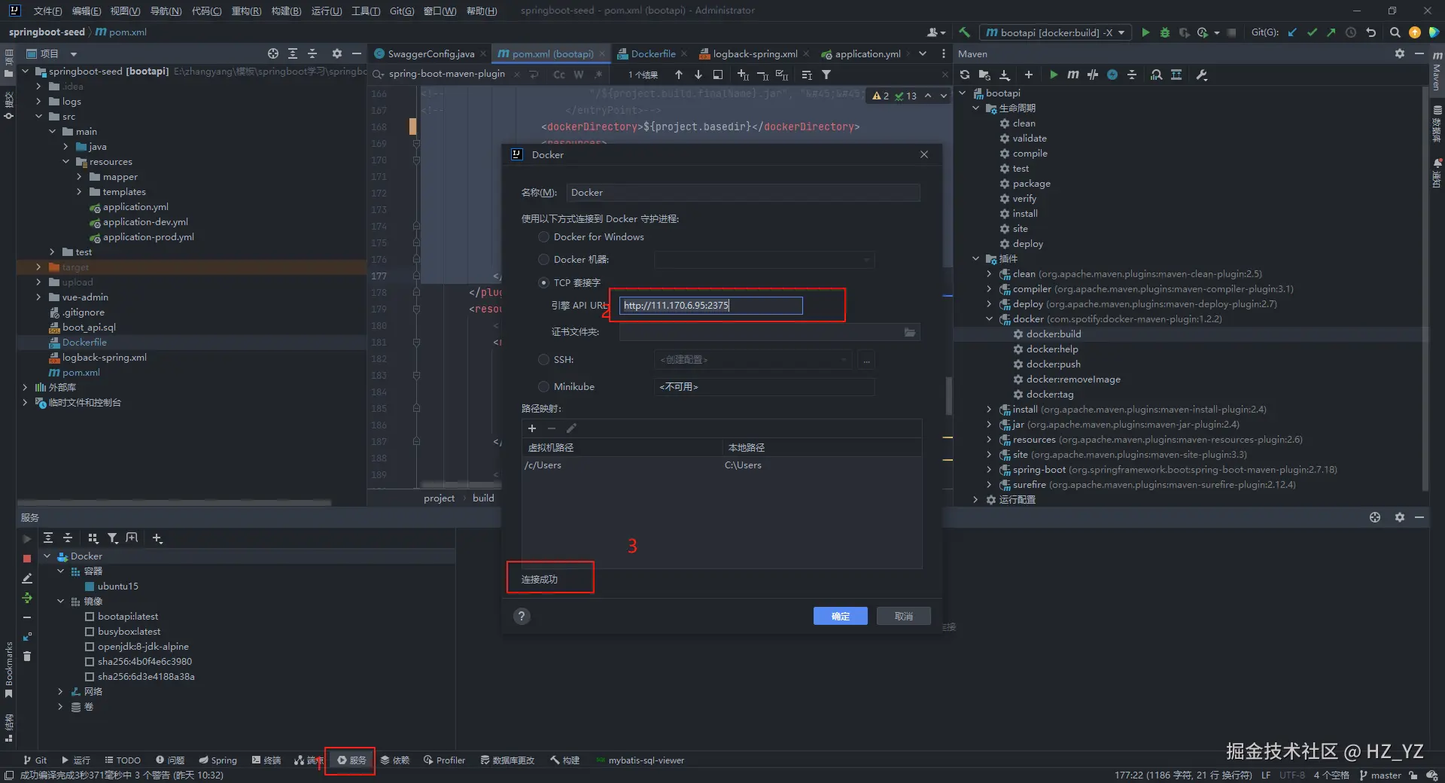Tick the busybox:latest image checkbox
Image resolution: width=1445 pixels, height=783 pixels.
(90, 632)
